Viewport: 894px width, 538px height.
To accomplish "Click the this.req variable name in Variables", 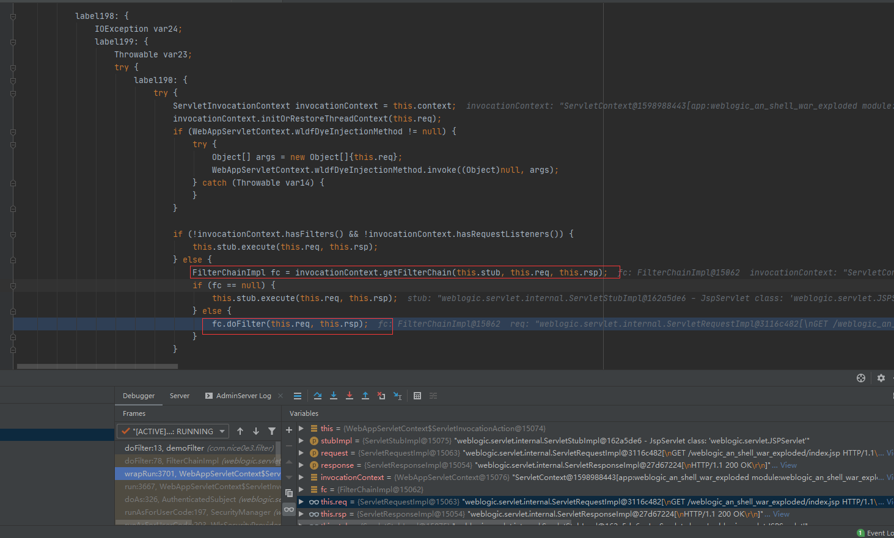I will coord(334,502).
